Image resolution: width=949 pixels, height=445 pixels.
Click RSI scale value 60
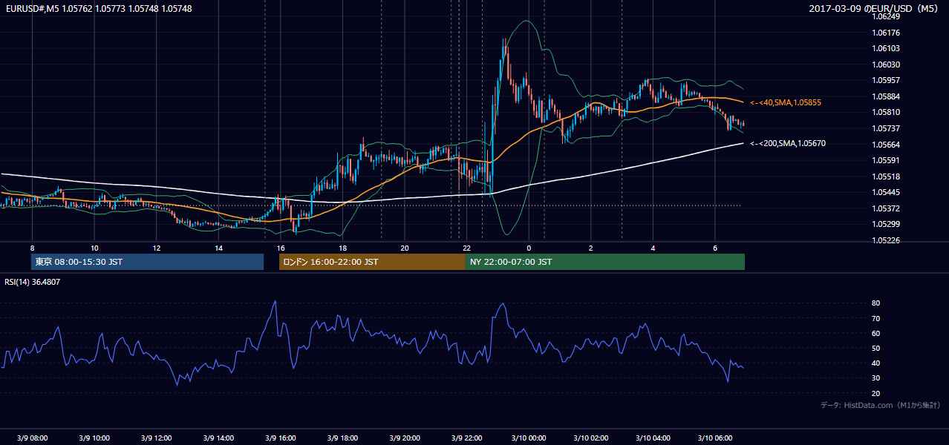[876, 333]
